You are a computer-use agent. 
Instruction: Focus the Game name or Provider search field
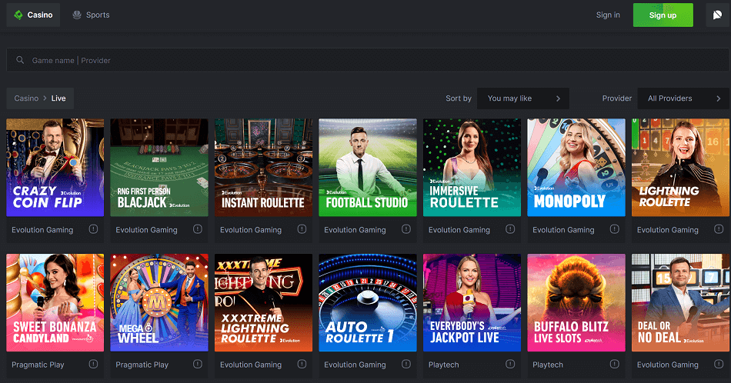pos(368,60)
